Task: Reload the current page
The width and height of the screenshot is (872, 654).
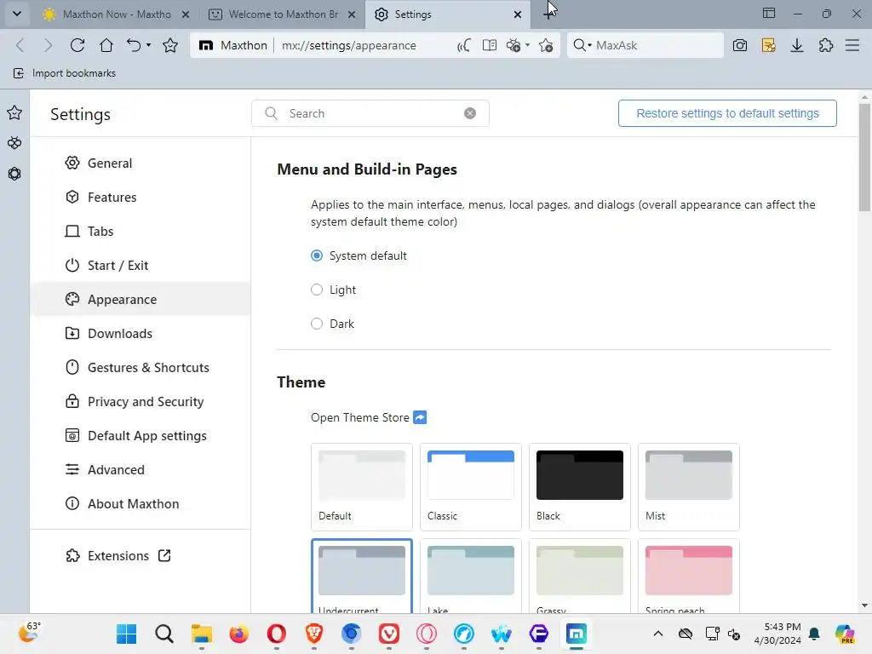Action: coord(77,45)
